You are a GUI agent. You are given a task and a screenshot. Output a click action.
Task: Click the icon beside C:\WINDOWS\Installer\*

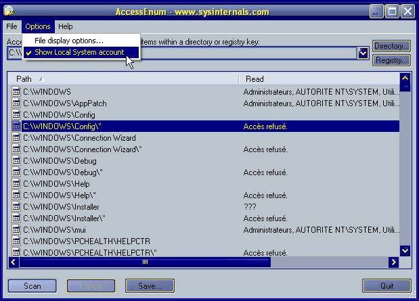pos(16,218)
